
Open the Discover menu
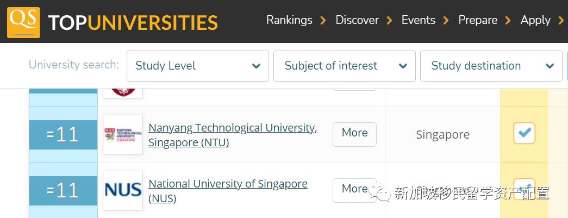pyautogui.click(x=357, y=20)
